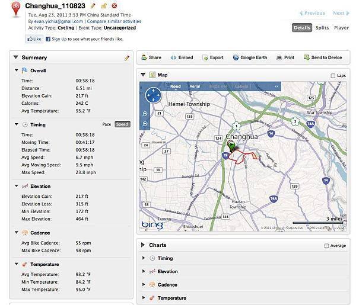This screenshot has height=305, width=356.
Task: Collapse the map toolbar with the chevrons
Action: tap(276, 86)
